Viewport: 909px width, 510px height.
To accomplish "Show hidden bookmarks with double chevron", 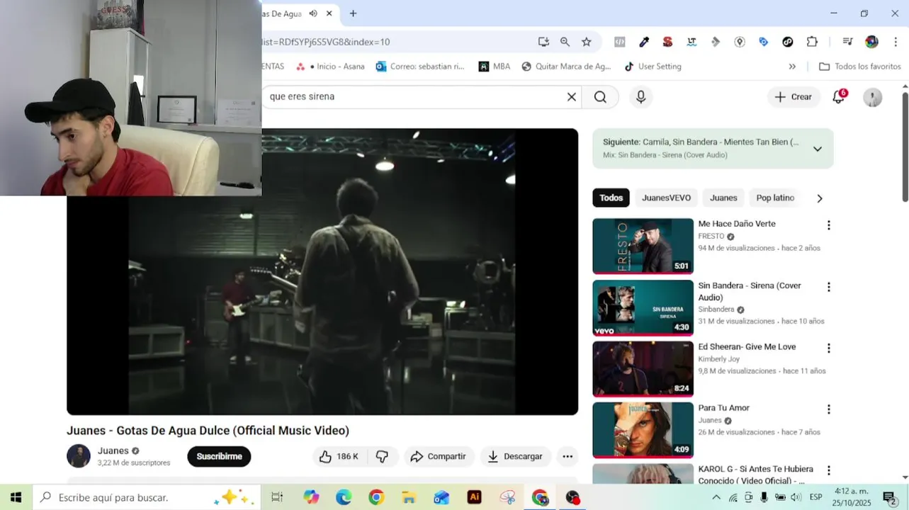I will coord(792,67).
